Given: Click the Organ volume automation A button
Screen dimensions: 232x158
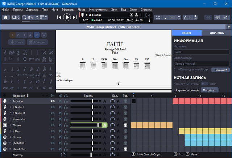Looking at the screenshot, I should tap(104, 125).
